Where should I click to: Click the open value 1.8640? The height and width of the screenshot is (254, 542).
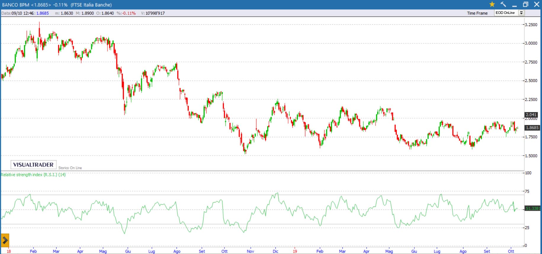[x=108, y=13]
